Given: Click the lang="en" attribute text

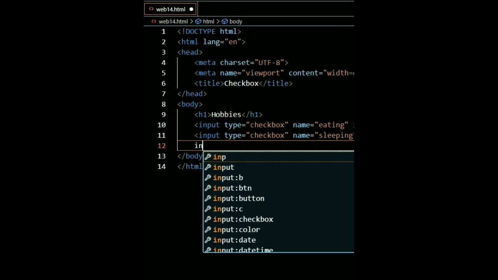Looking at the screenshot, I should point(222,42).
